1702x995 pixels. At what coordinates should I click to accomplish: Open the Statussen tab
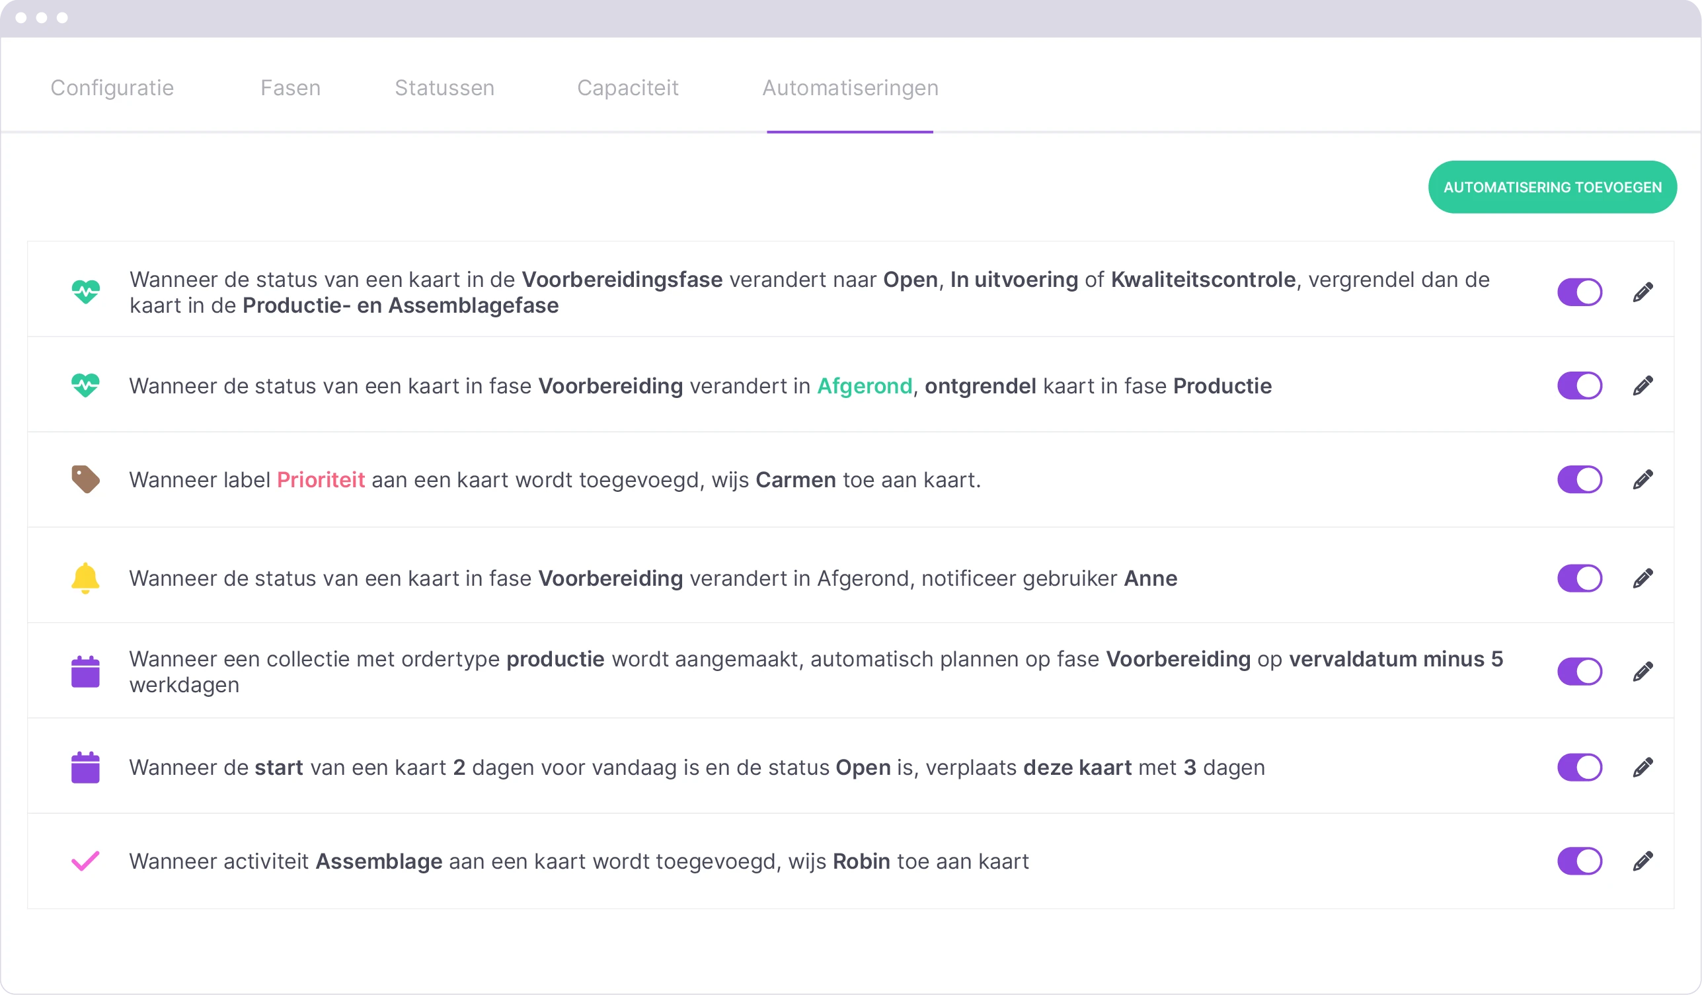click(444, 87)
